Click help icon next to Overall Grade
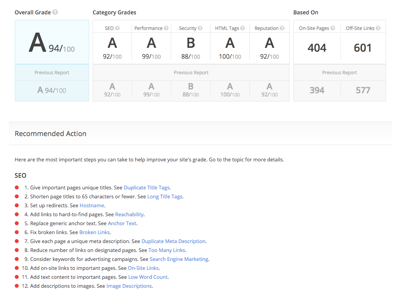Image resolution: width=400 pixels, height=294 pixels. click(x=55, y=12)
